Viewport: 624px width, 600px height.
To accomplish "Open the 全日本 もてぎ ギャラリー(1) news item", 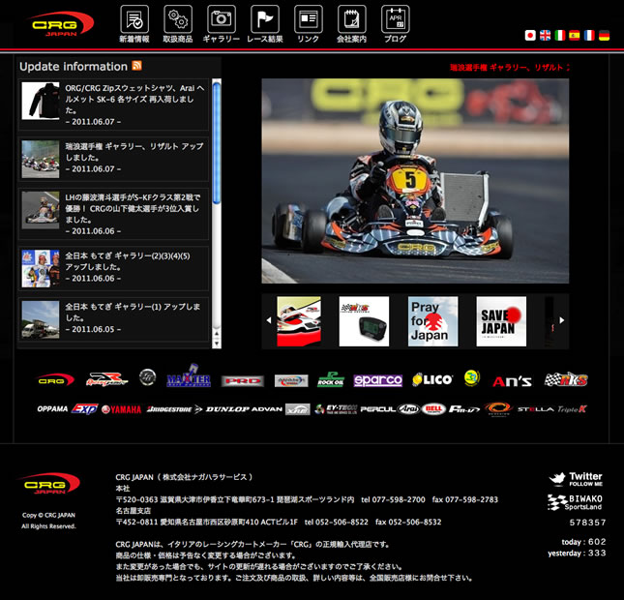I will click(114, 319).
